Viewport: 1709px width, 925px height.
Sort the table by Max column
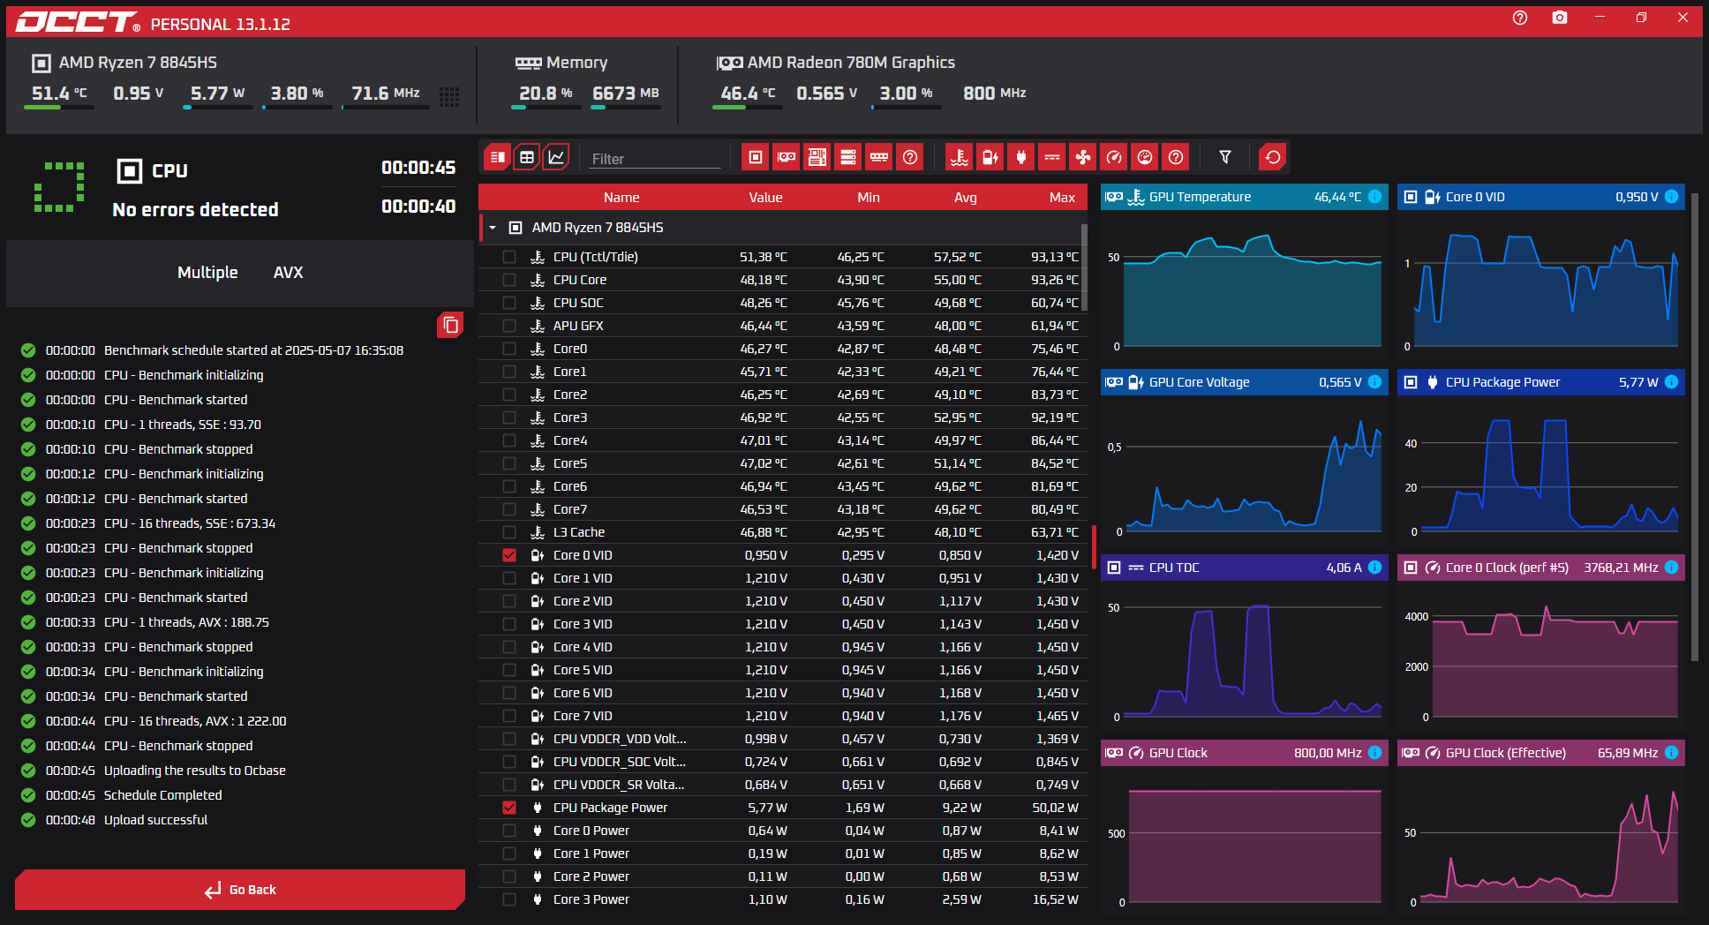[1061, 198]
